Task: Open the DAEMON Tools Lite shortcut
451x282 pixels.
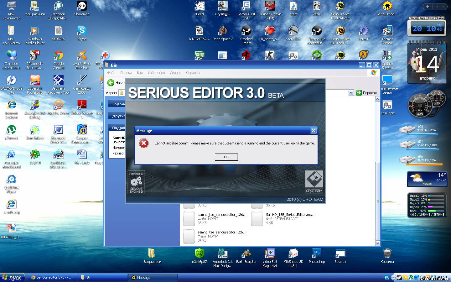Action: (x=12, y=85)
